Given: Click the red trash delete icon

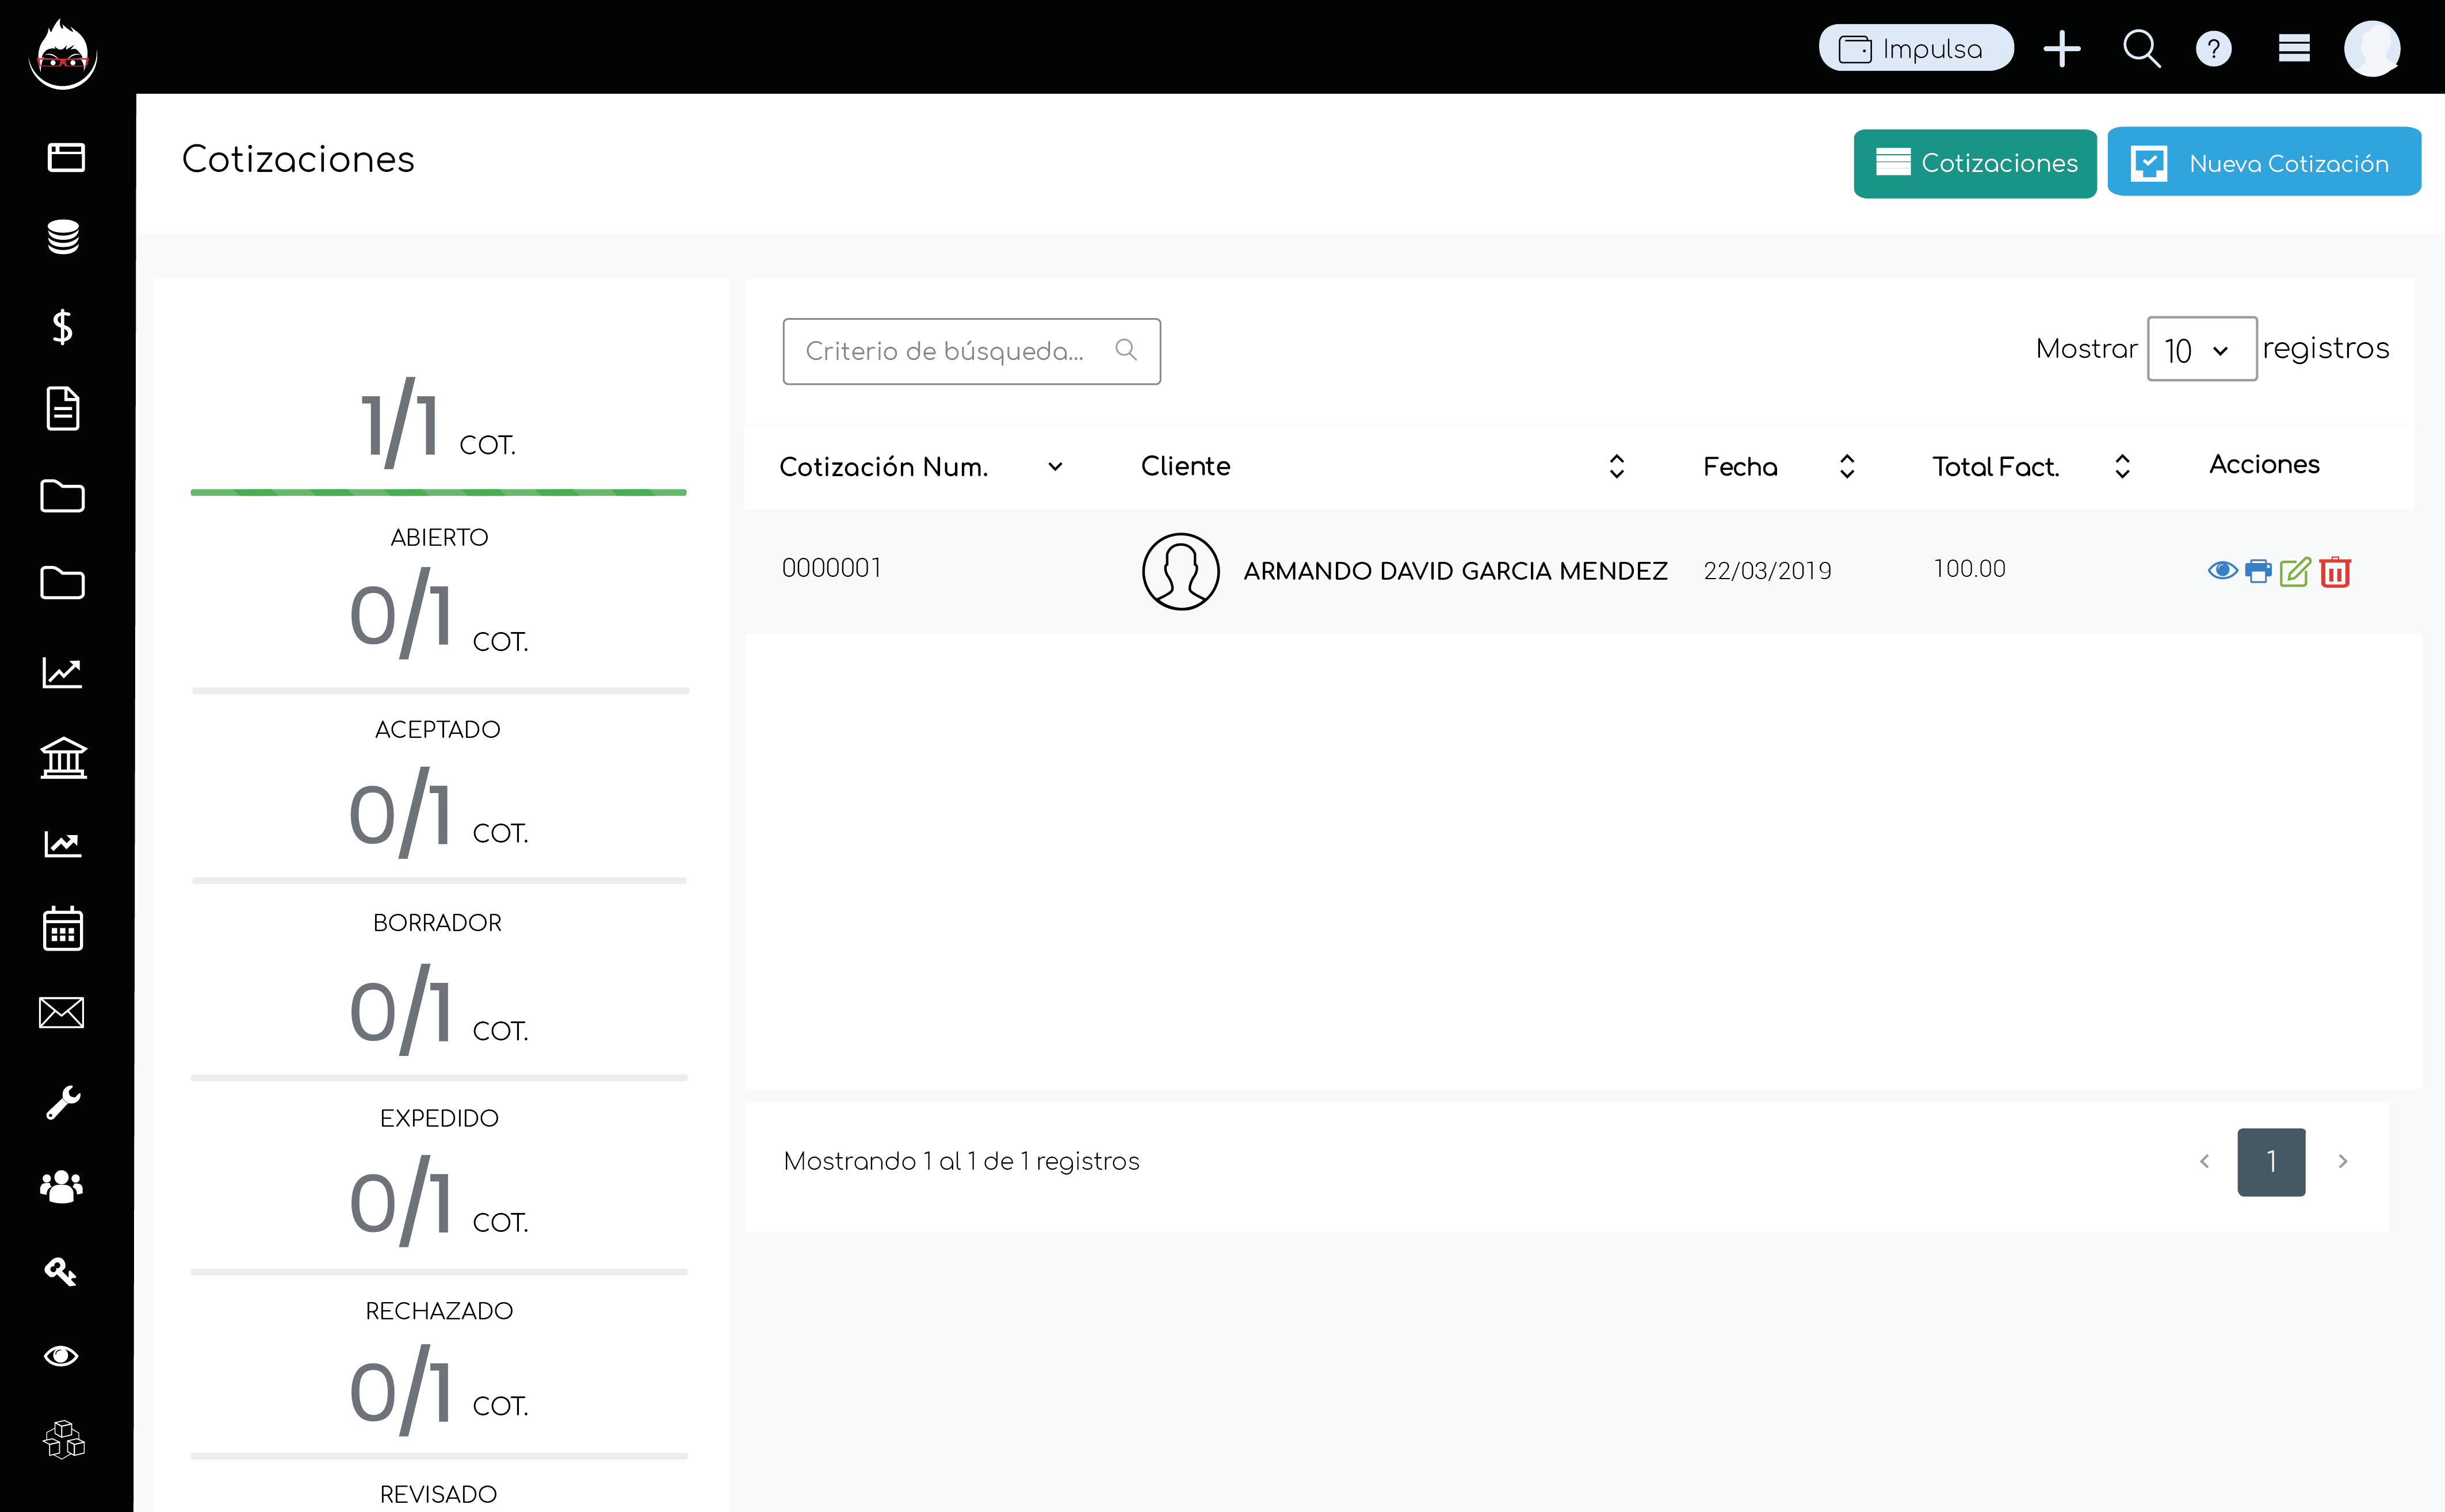Looking at the screenshot, I should click(2334, 571).
